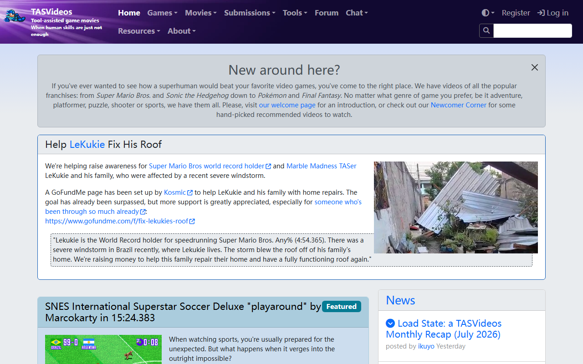Image resolution: width=583 pixels, height=364 pixels.
Task: View the damaged roof photo
Action: (456, 207)
